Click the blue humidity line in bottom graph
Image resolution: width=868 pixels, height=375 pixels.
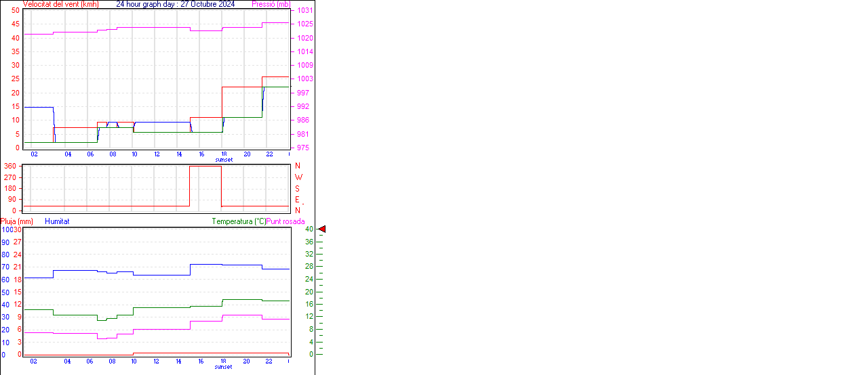tap(163, 275)
